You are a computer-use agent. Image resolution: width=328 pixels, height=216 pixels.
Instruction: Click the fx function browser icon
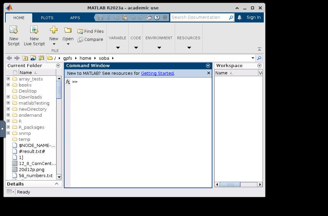[68, 82]
